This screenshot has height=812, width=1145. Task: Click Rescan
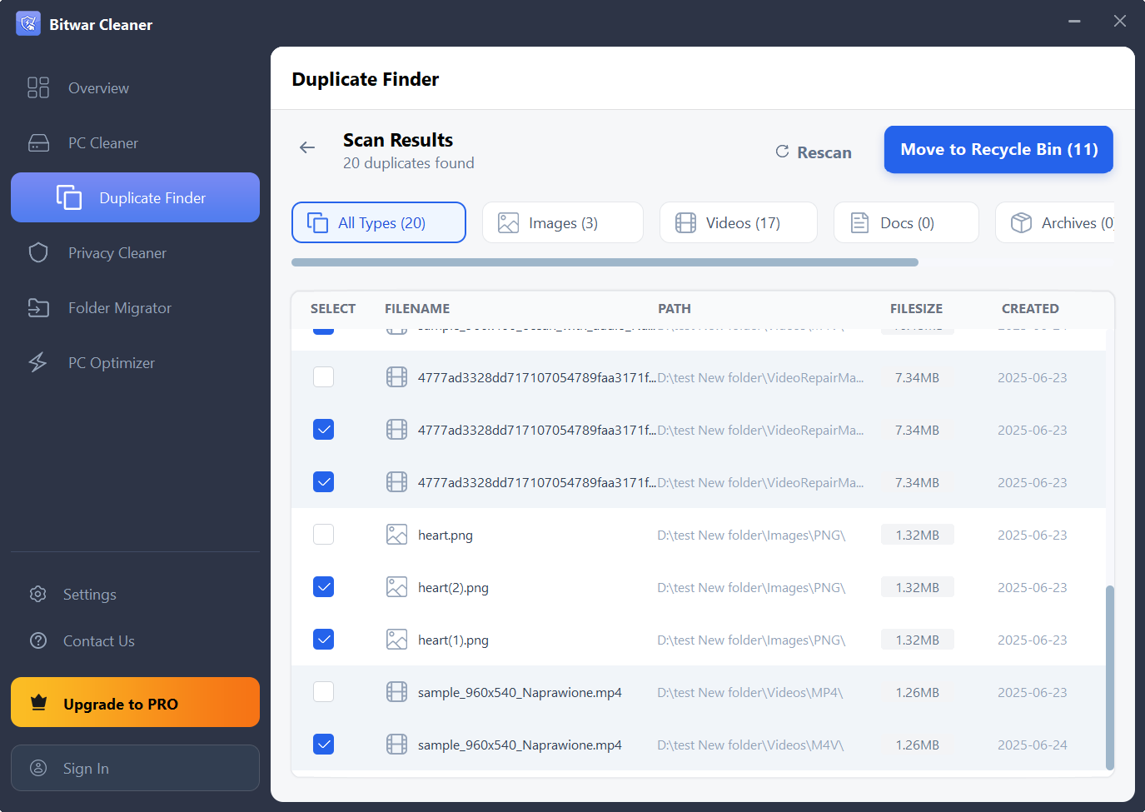point(814,152)
